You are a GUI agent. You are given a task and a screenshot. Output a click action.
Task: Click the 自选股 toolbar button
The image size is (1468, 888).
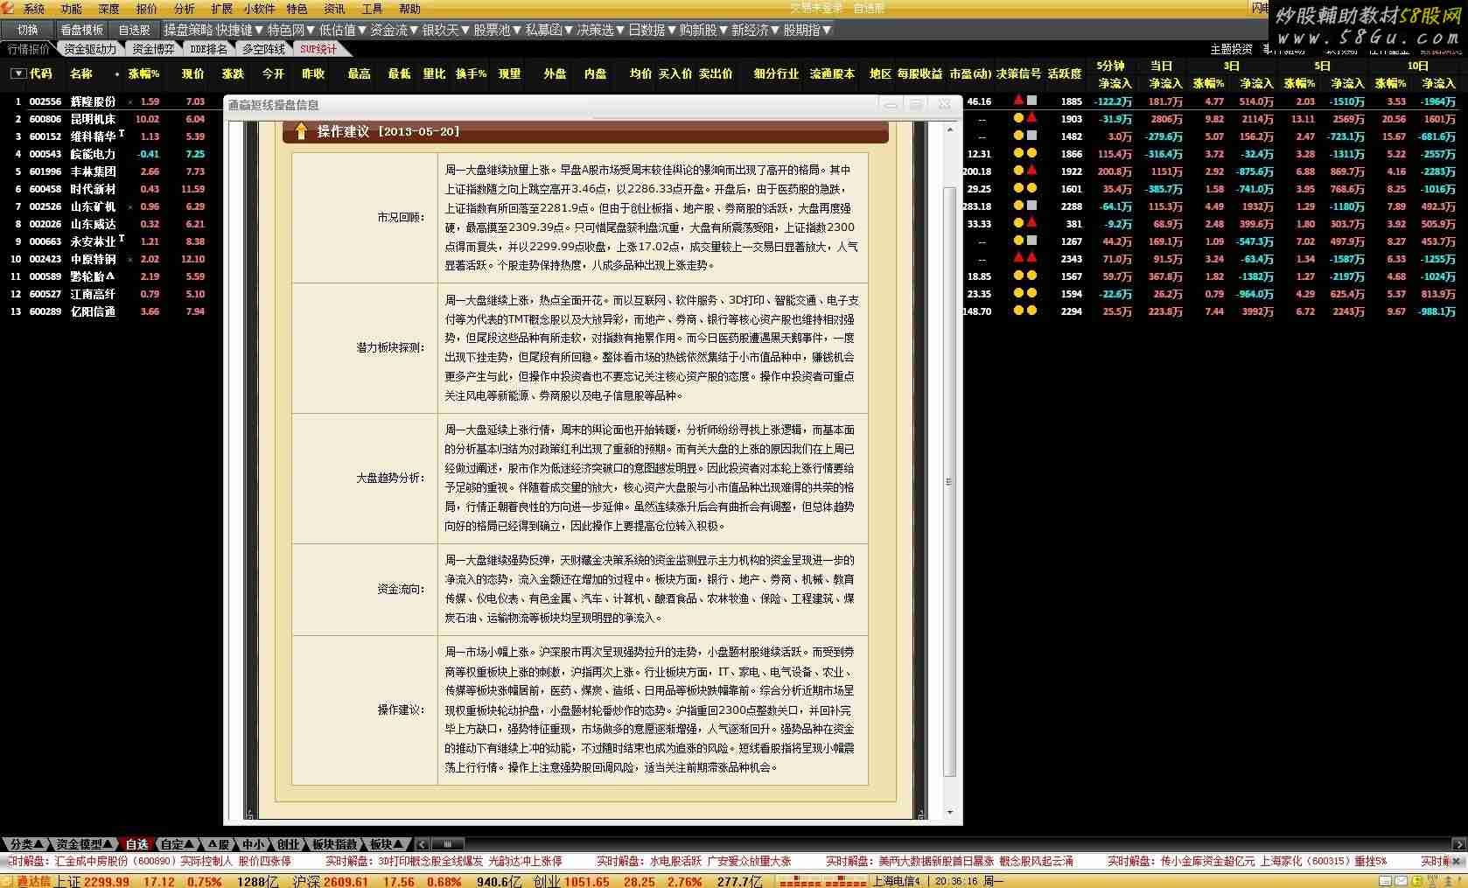(135, 30)
